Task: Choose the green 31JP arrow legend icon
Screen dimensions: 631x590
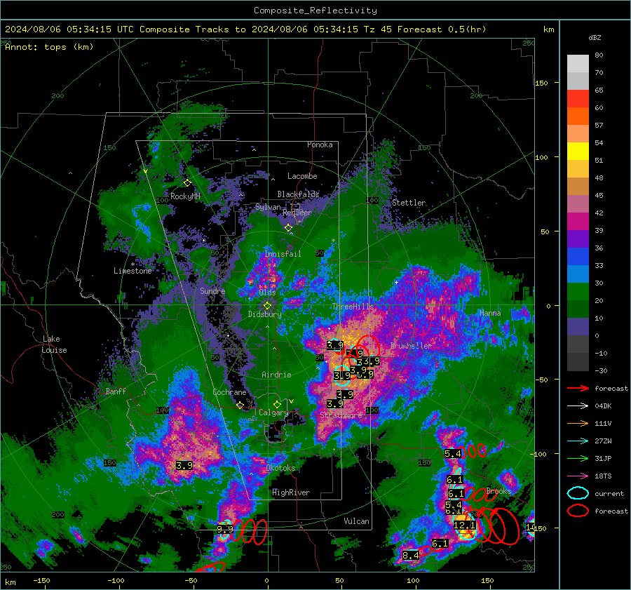Action: pyautogui.click(x=578, y=458)
